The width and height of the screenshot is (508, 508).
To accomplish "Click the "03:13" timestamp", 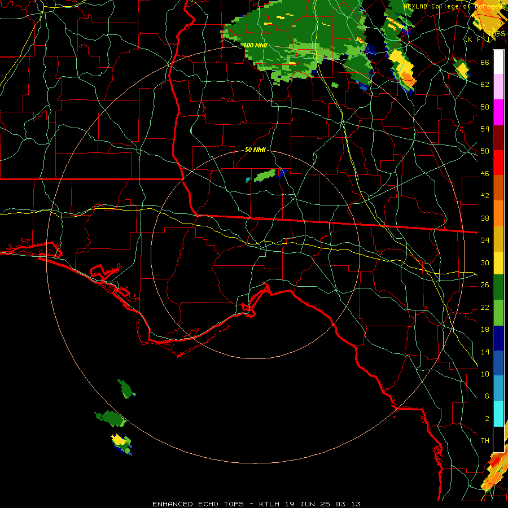I will [x=348, y=504].
